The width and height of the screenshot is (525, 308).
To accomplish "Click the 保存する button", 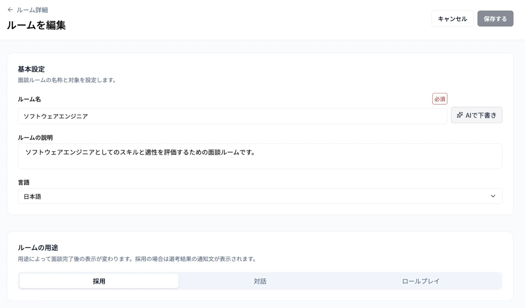I will point(495,19).
